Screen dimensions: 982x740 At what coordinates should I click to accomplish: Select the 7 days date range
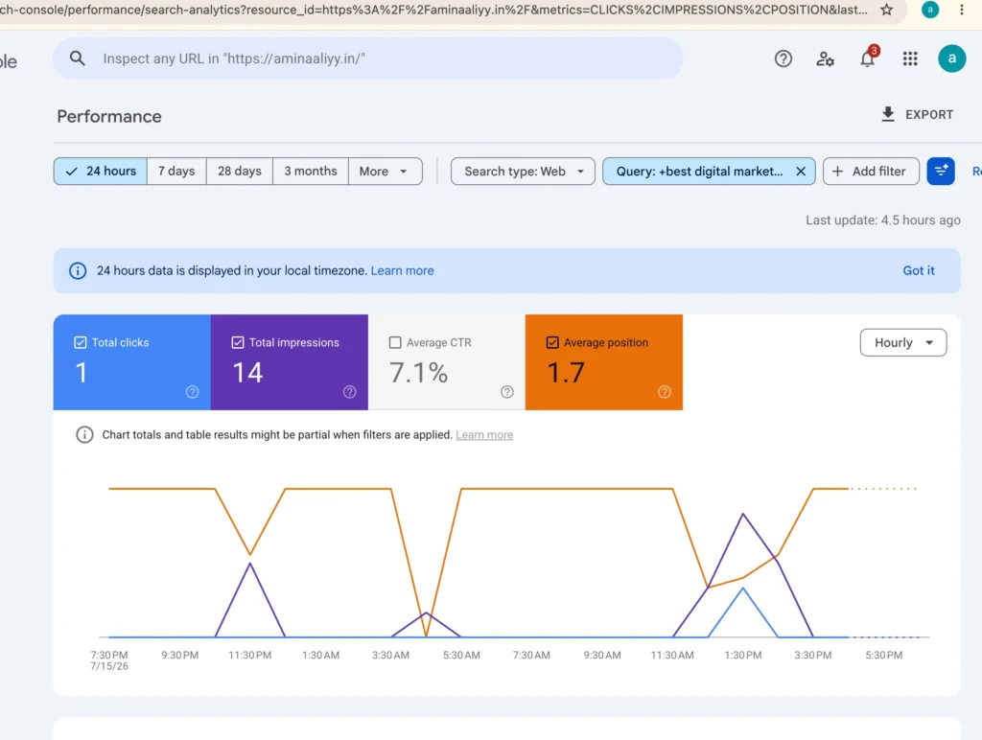[x=176, y=172]
